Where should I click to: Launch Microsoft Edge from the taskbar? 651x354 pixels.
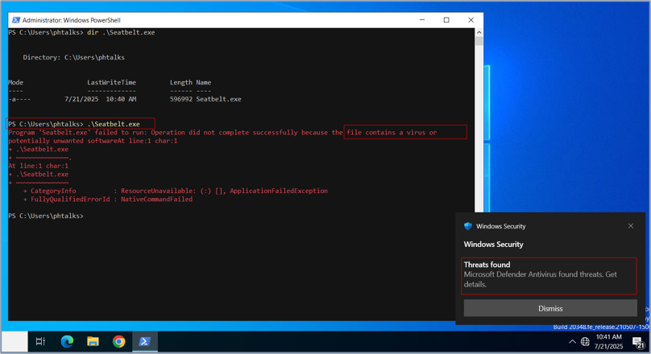pos(67,342)
